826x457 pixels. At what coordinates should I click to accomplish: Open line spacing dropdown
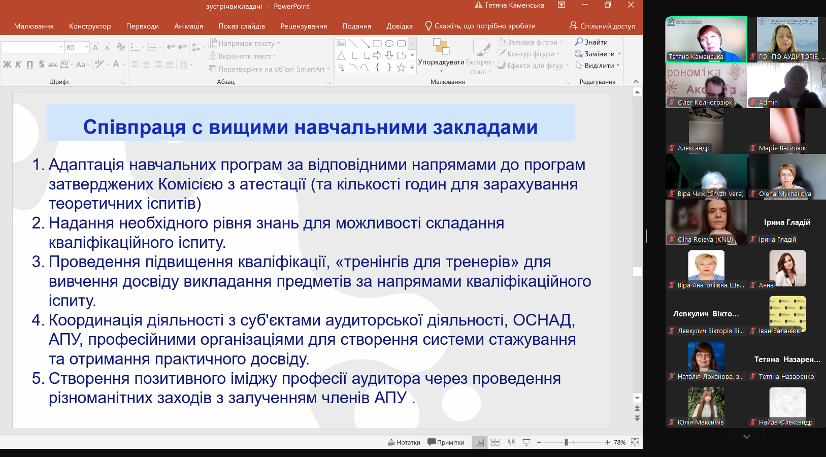[197, 47]
